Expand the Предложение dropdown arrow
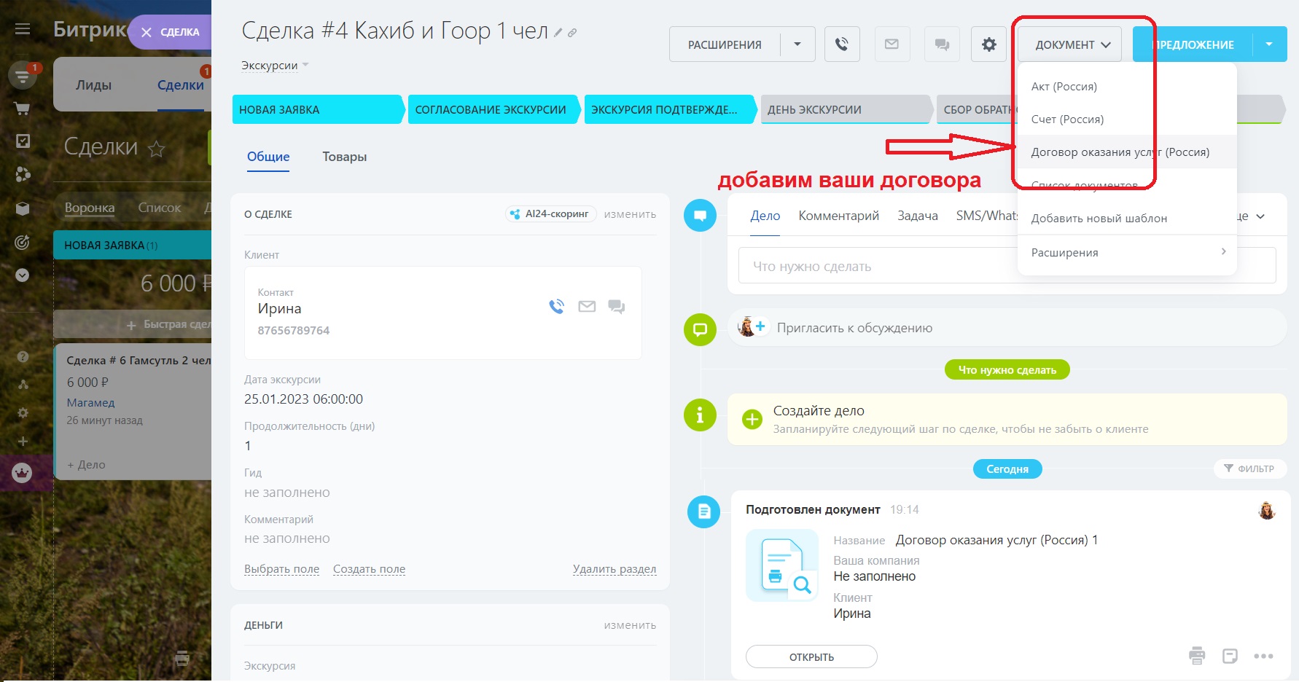This screenshot has width=1299, height=682. pyautogui.click(x=1269, y=44)
